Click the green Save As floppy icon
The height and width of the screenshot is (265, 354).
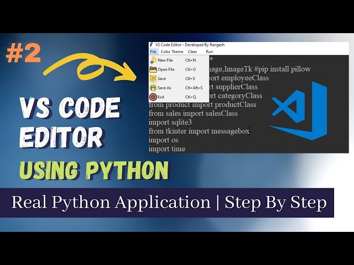(x=153, y=88)
